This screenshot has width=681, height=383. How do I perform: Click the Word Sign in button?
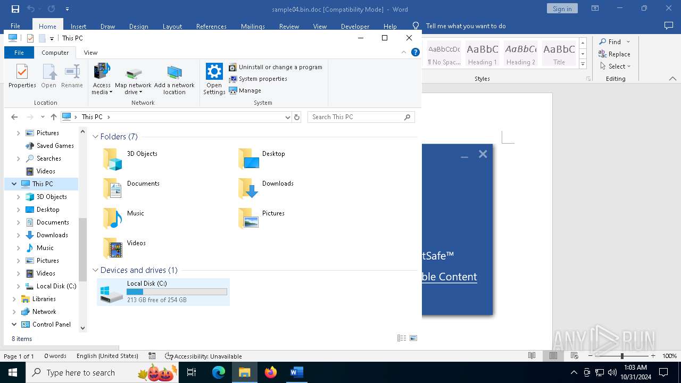[x=562, y=9]
